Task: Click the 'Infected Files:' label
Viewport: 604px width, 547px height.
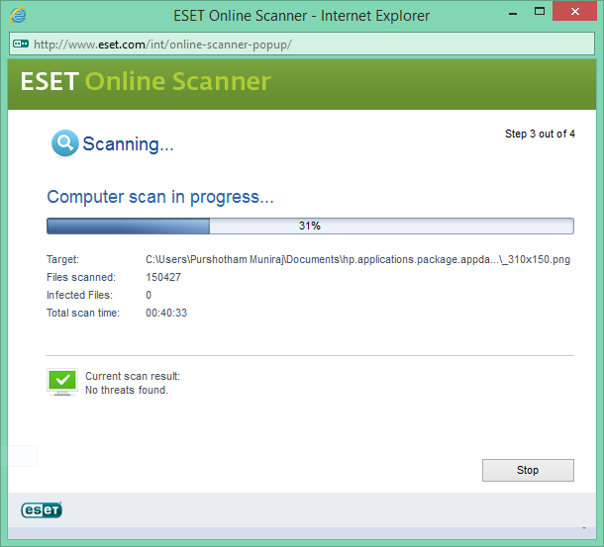Action: click(x=80, y=295)
